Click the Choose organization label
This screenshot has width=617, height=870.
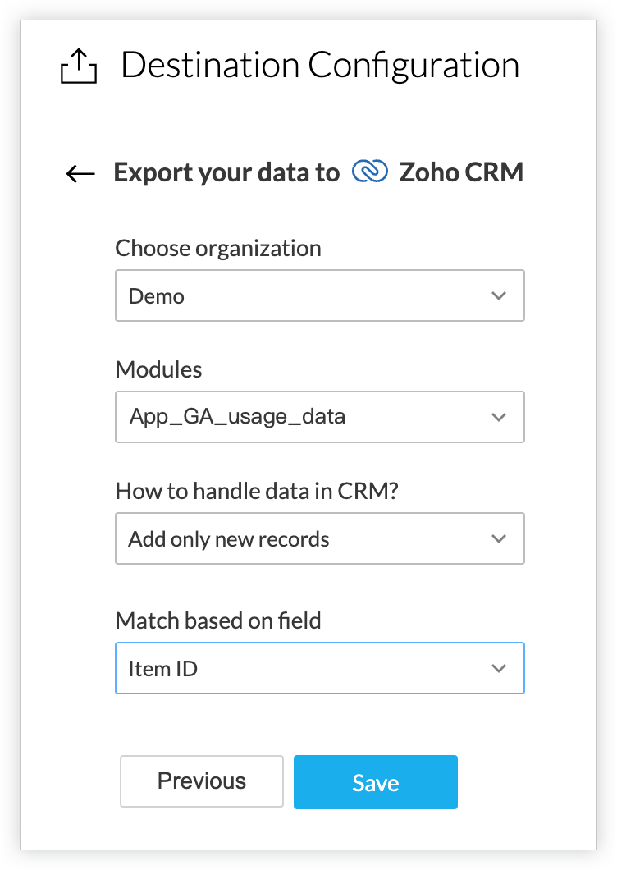pos(218,248)
